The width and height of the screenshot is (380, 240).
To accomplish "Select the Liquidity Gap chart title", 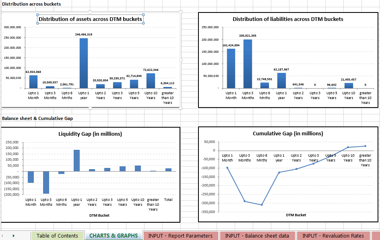I will click(x=90, y=134).
